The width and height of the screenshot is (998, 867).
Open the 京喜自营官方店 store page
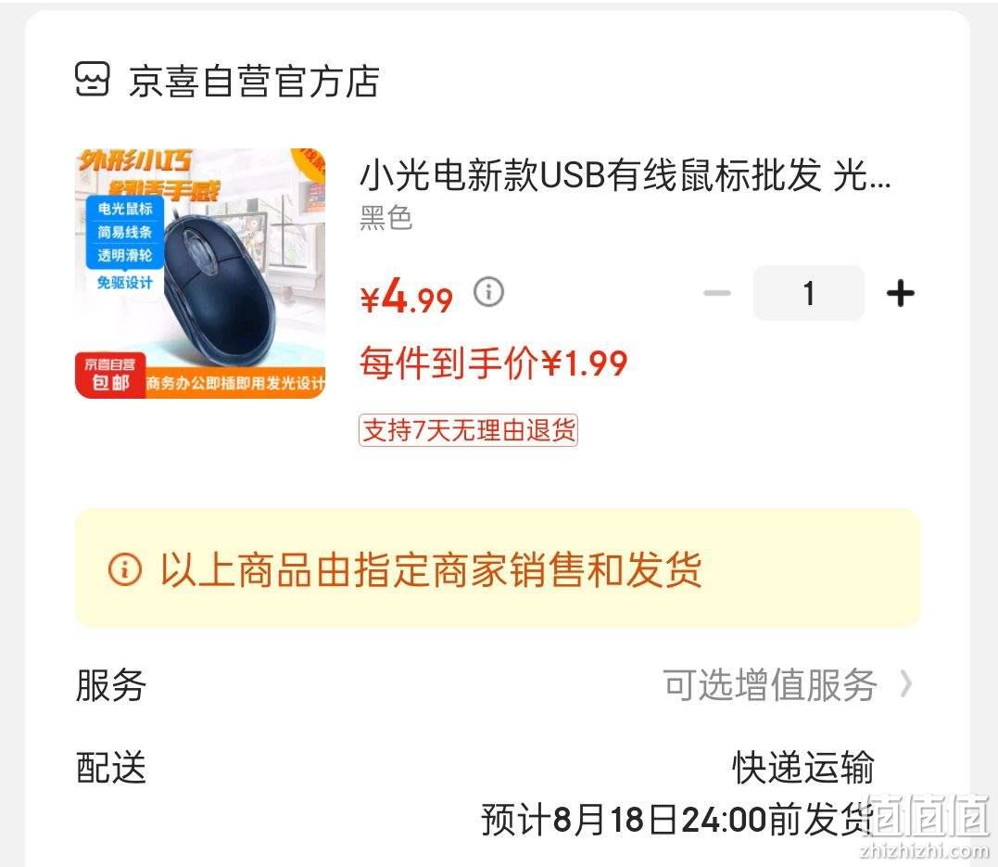(253, 81)
